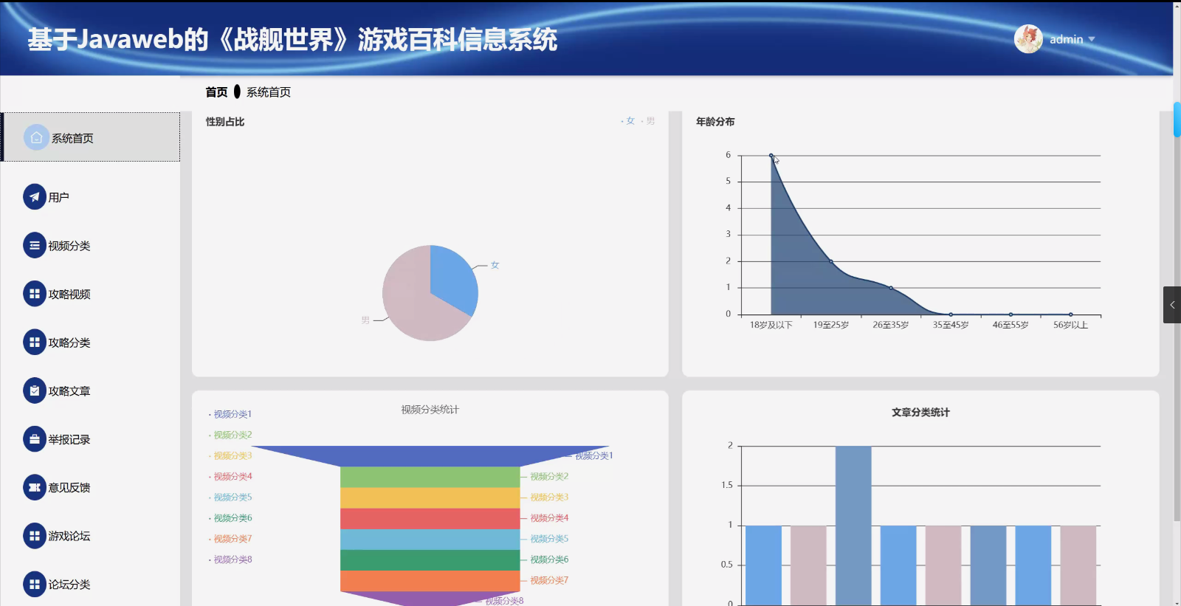Toggle 视频分类7 legend entry

pos(231,538)
